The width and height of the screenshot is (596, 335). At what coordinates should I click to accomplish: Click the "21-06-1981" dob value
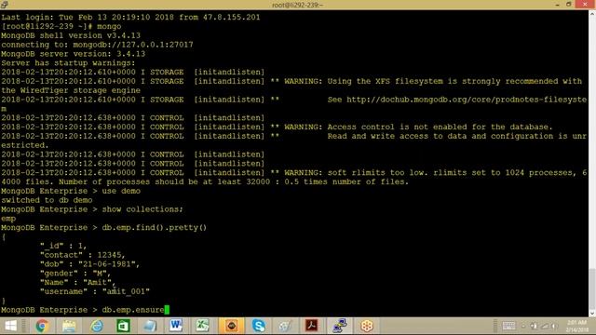[x=108, y=264]
